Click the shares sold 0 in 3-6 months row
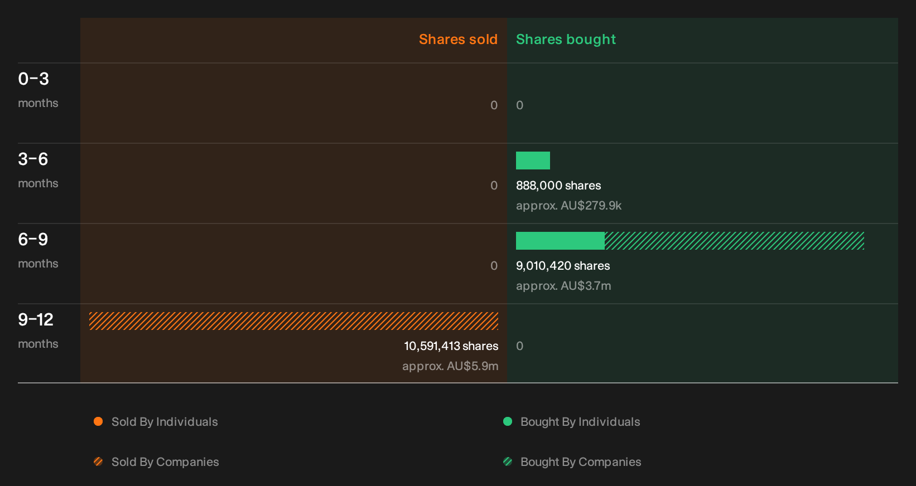Viewport: 916px width, 486px height. point(494,186)
